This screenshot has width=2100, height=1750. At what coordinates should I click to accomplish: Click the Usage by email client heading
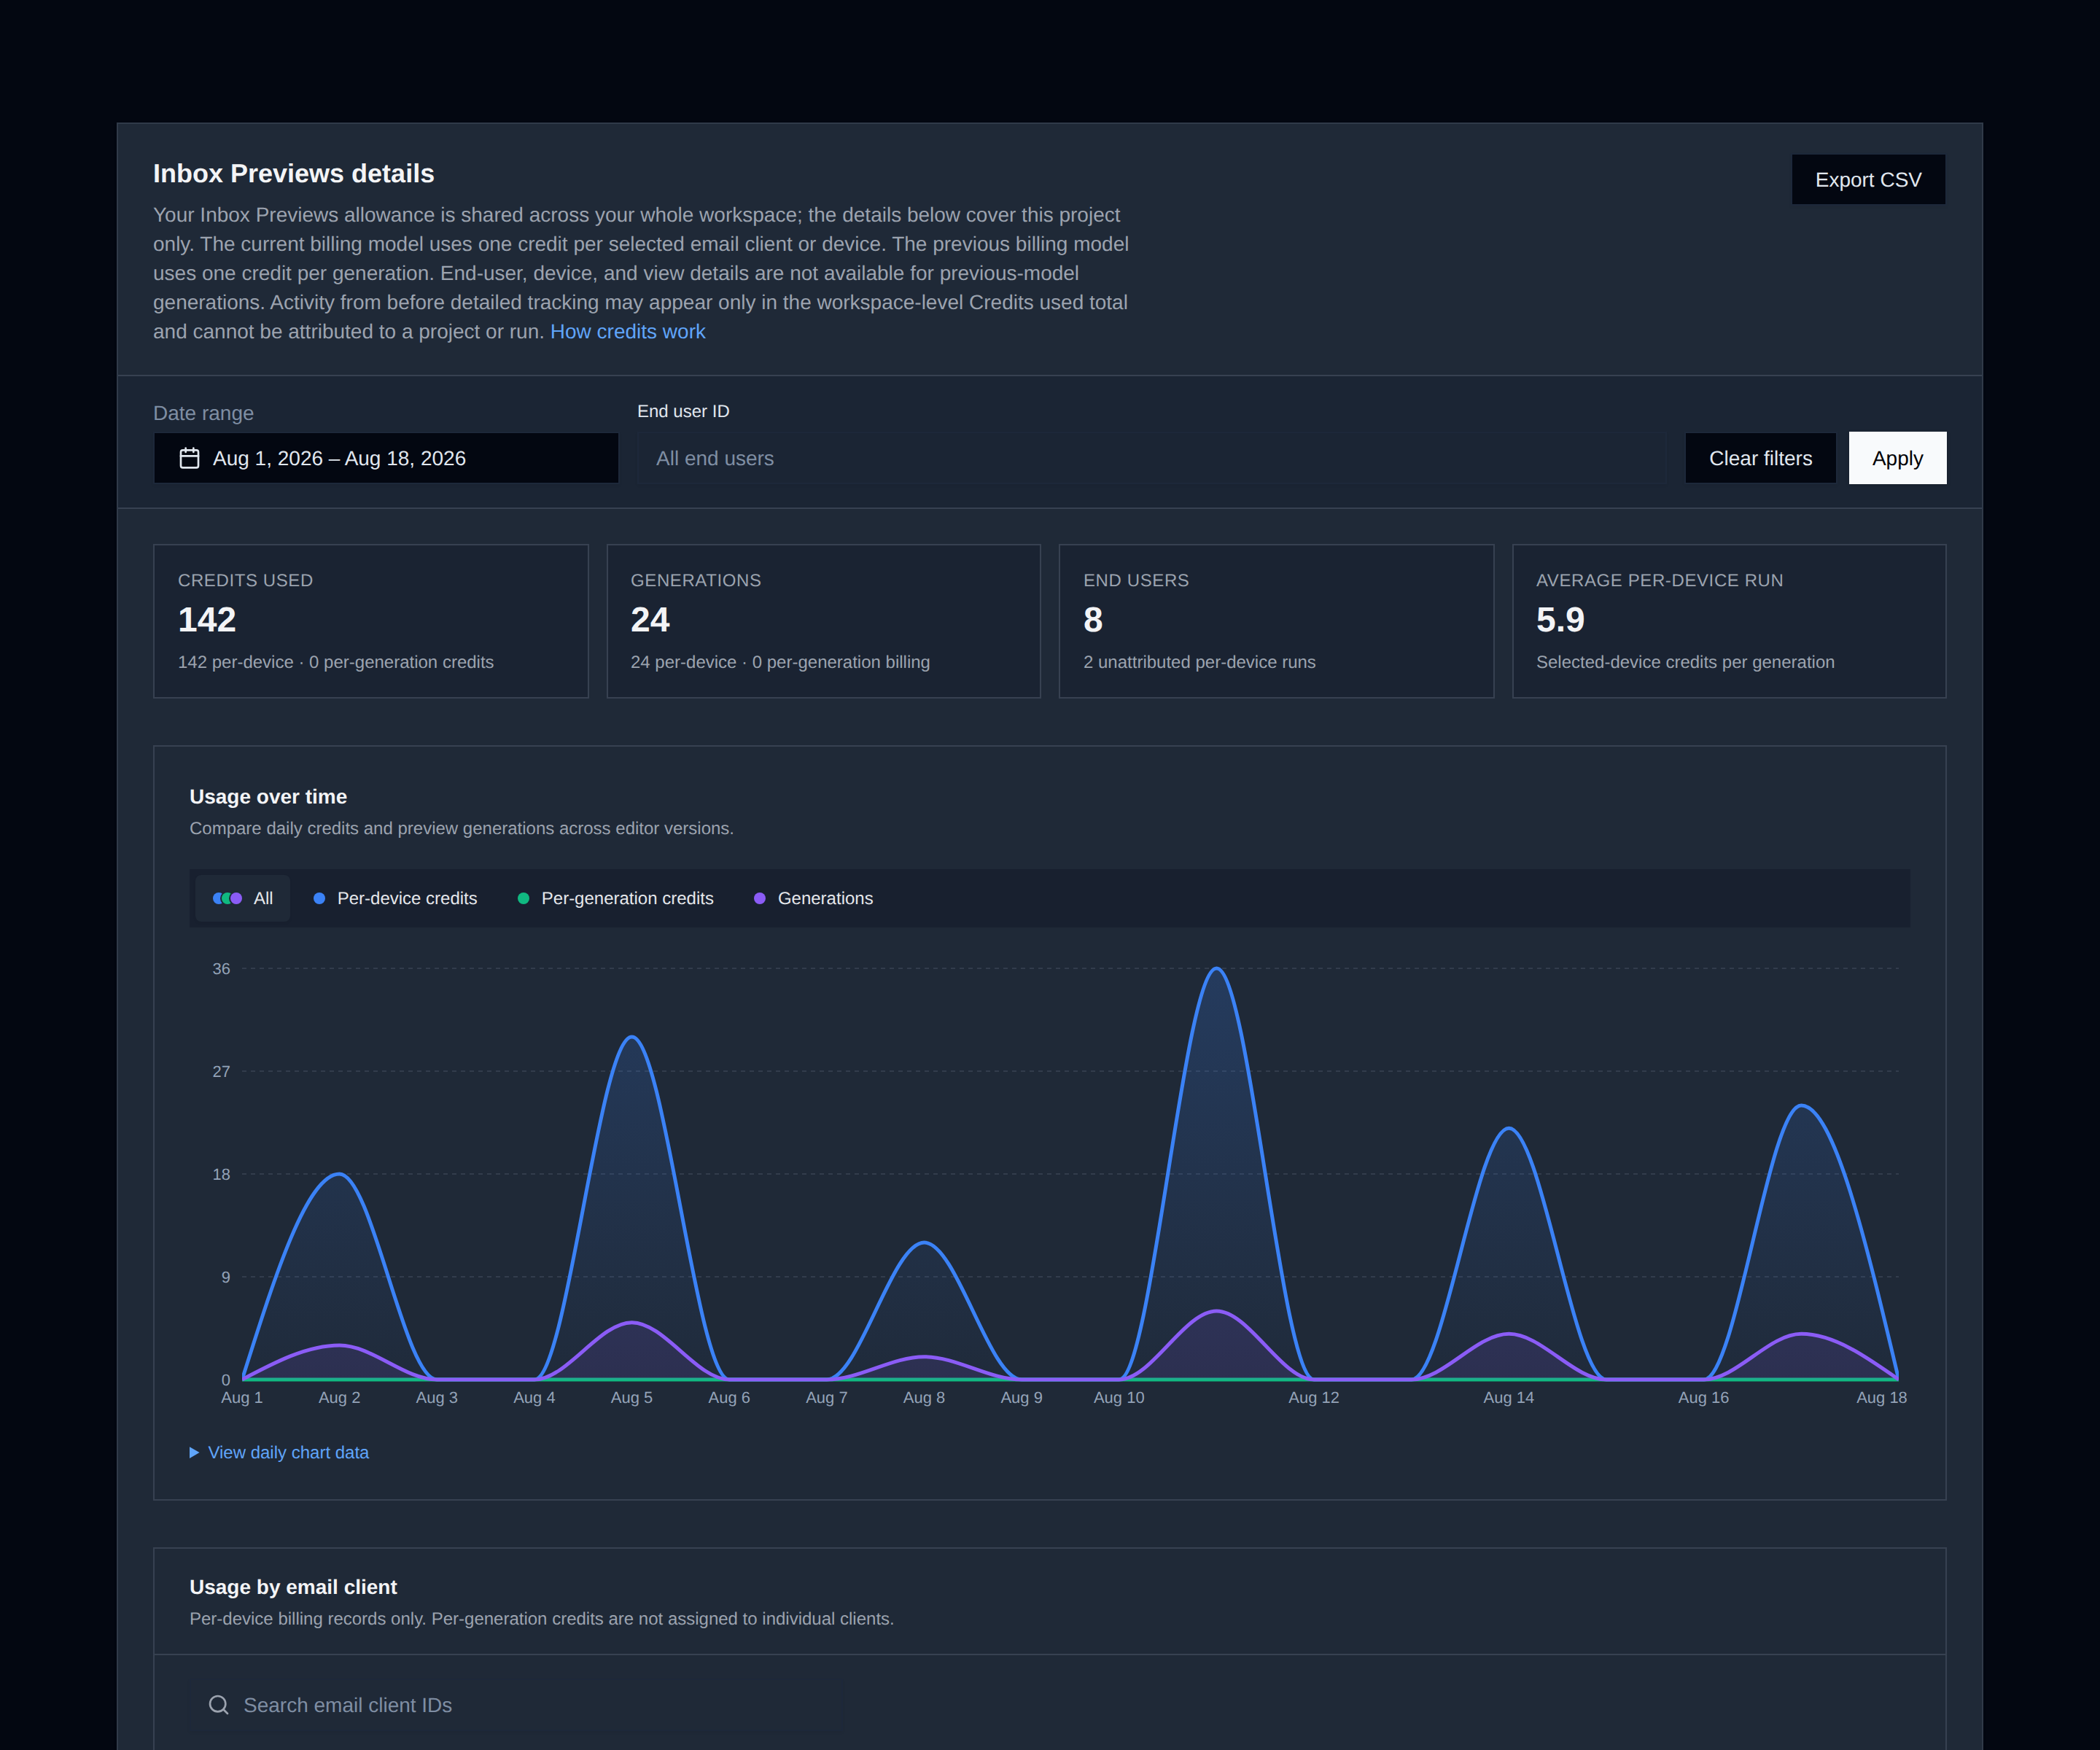[x=293, y=1587]
